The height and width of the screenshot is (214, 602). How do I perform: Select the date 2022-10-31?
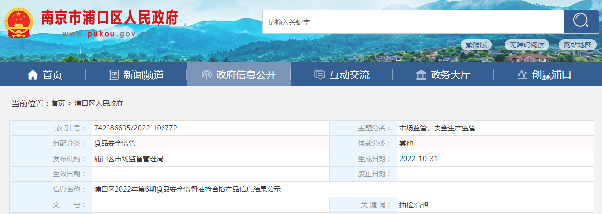(x=419, y=159)
